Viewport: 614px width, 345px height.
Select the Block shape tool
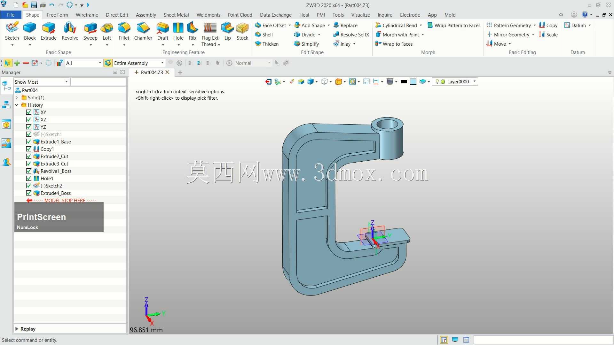(30, 31)
